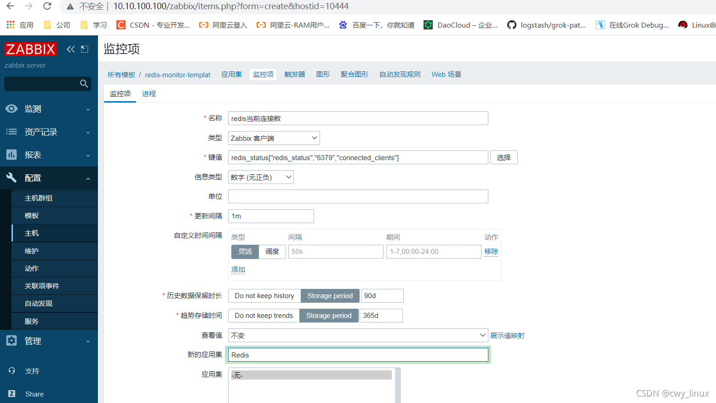Click the eye icon for 监测
The height and width of the screenshot is (403, 716).
tap(11, 109)
